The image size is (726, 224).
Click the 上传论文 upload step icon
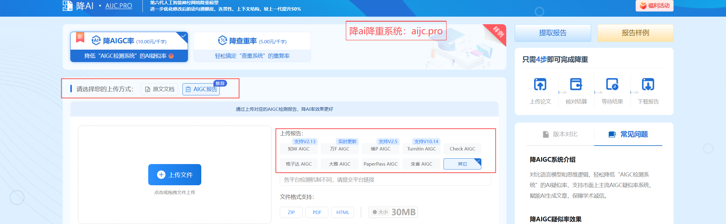click(x=540, y=84)
